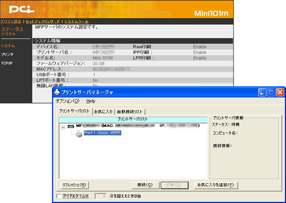The height and width of the screenshot is (203, 286).
Task: Select the MFP server row with MAC and IP
Action: coord(138,126)
